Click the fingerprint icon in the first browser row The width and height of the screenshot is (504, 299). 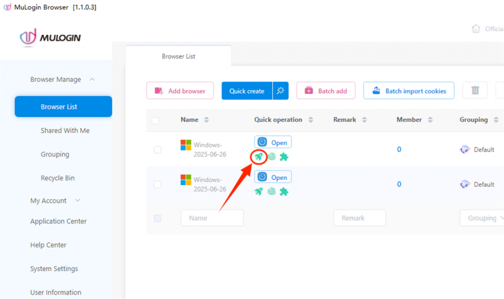pos(272,157)
